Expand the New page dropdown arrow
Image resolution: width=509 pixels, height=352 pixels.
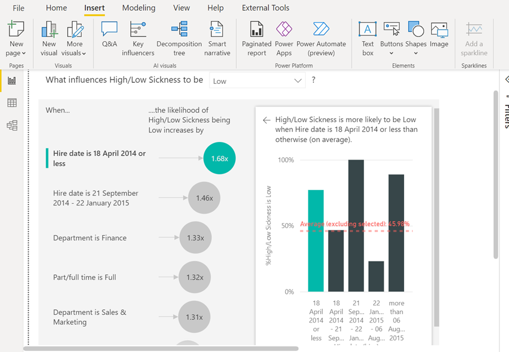[x=24, y=53]
